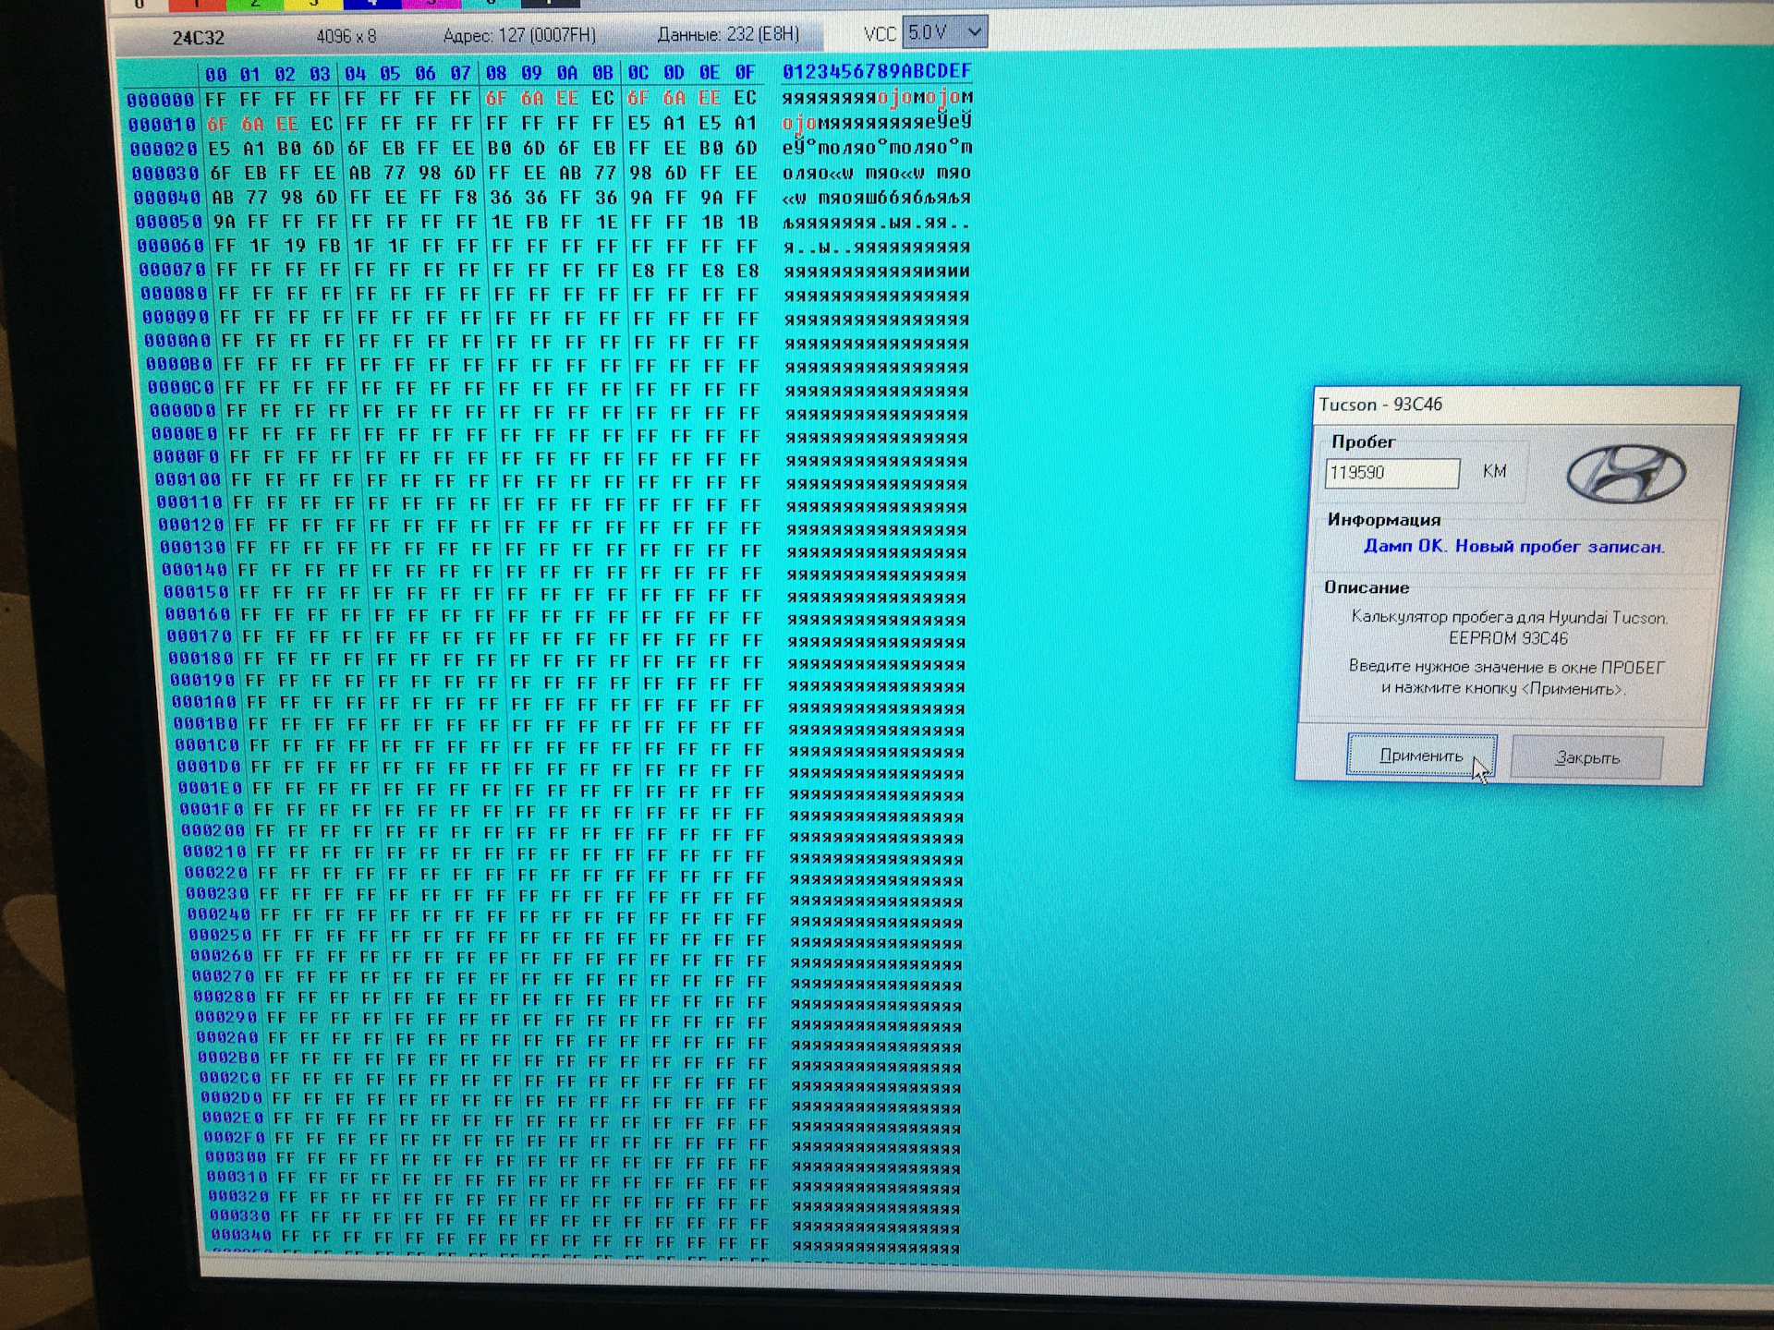Image resolution: width=1774 pixels, height=1330 pixels.
Task: Click the 24C32 chip type label
Action: pyautogui.click(x=198, y=38)
